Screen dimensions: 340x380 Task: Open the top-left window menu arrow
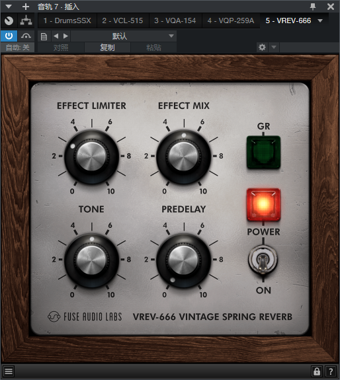point(9,7)
